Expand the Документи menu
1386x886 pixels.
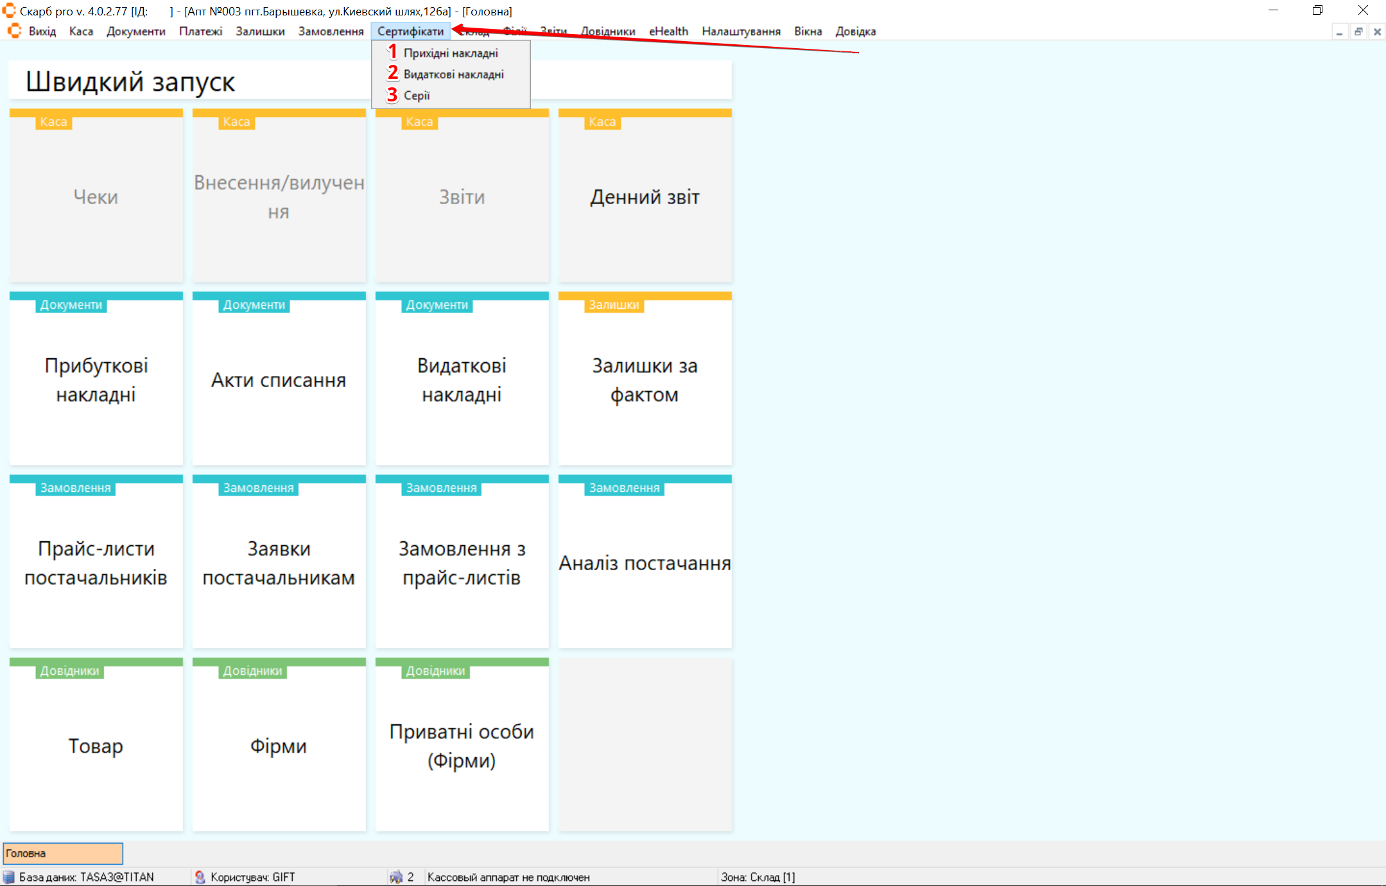point(135,31)
